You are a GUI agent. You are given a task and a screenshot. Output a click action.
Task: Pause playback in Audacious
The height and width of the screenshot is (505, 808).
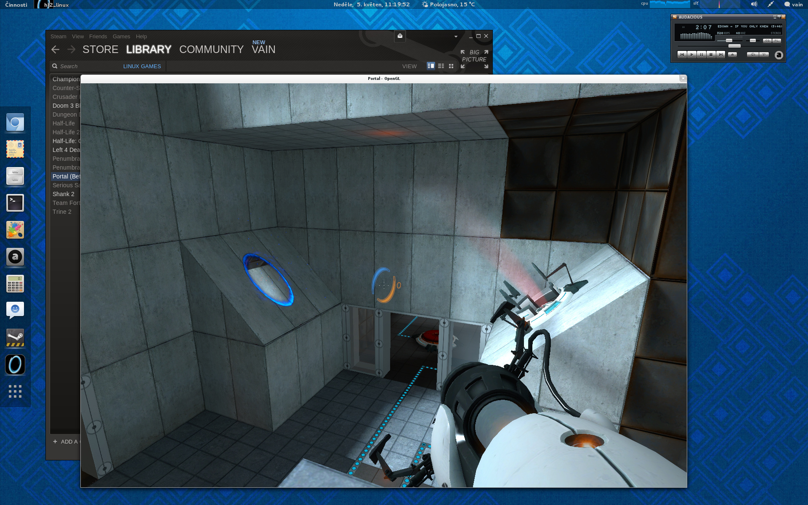click(702, 55)
